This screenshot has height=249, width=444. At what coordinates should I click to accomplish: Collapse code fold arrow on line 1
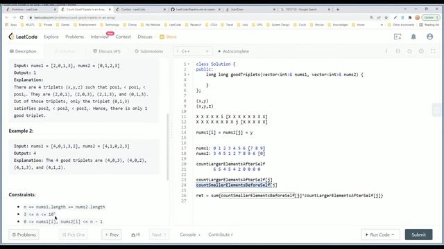[189, 64]
